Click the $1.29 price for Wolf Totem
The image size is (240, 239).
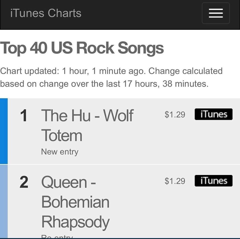(x=175, y=114)
